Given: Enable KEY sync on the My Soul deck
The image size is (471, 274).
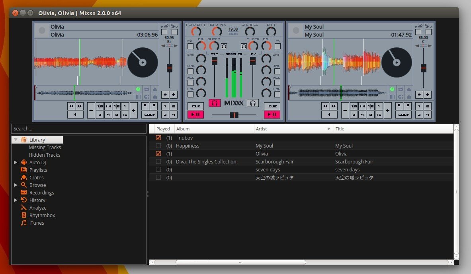Looking at the screenshot, I should (x=429, y=32).
